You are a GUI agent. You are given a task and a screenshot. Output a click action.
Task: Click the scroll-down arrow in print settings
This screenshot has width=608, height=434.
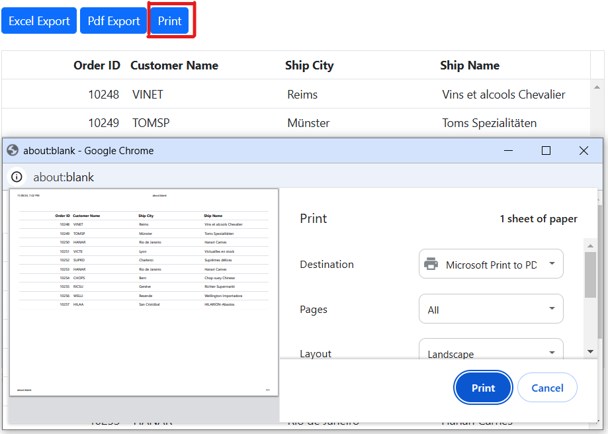(590, 351)
